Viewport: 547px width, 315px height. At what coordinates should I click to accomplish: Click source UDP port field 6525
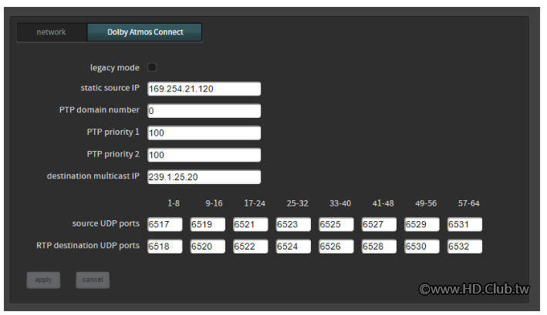(336, 224)
